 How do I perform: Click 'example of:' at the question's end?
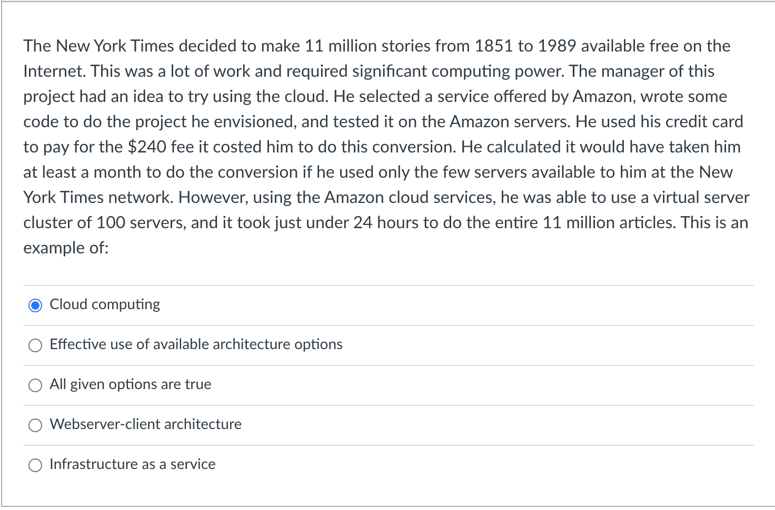pyautogui.click(x=66, y=248)
